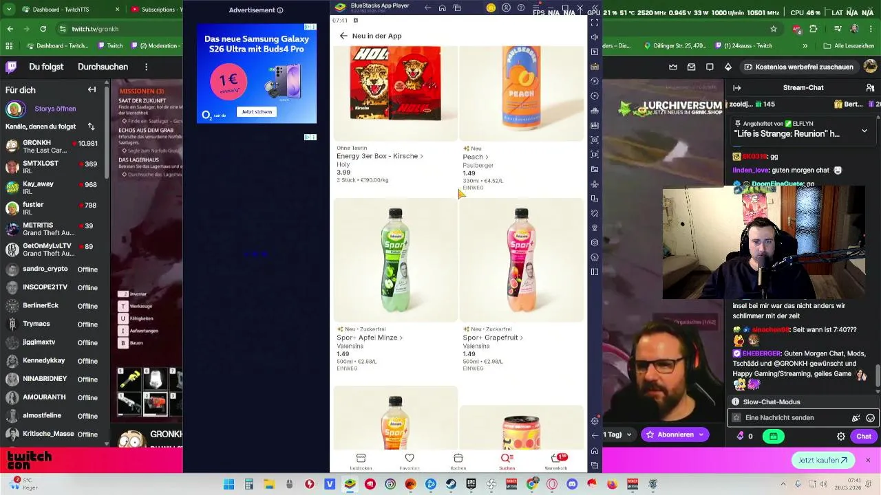Click Samsung ad Jetzt sichern button
Viewport: 881px width, 495px height.
256,111
